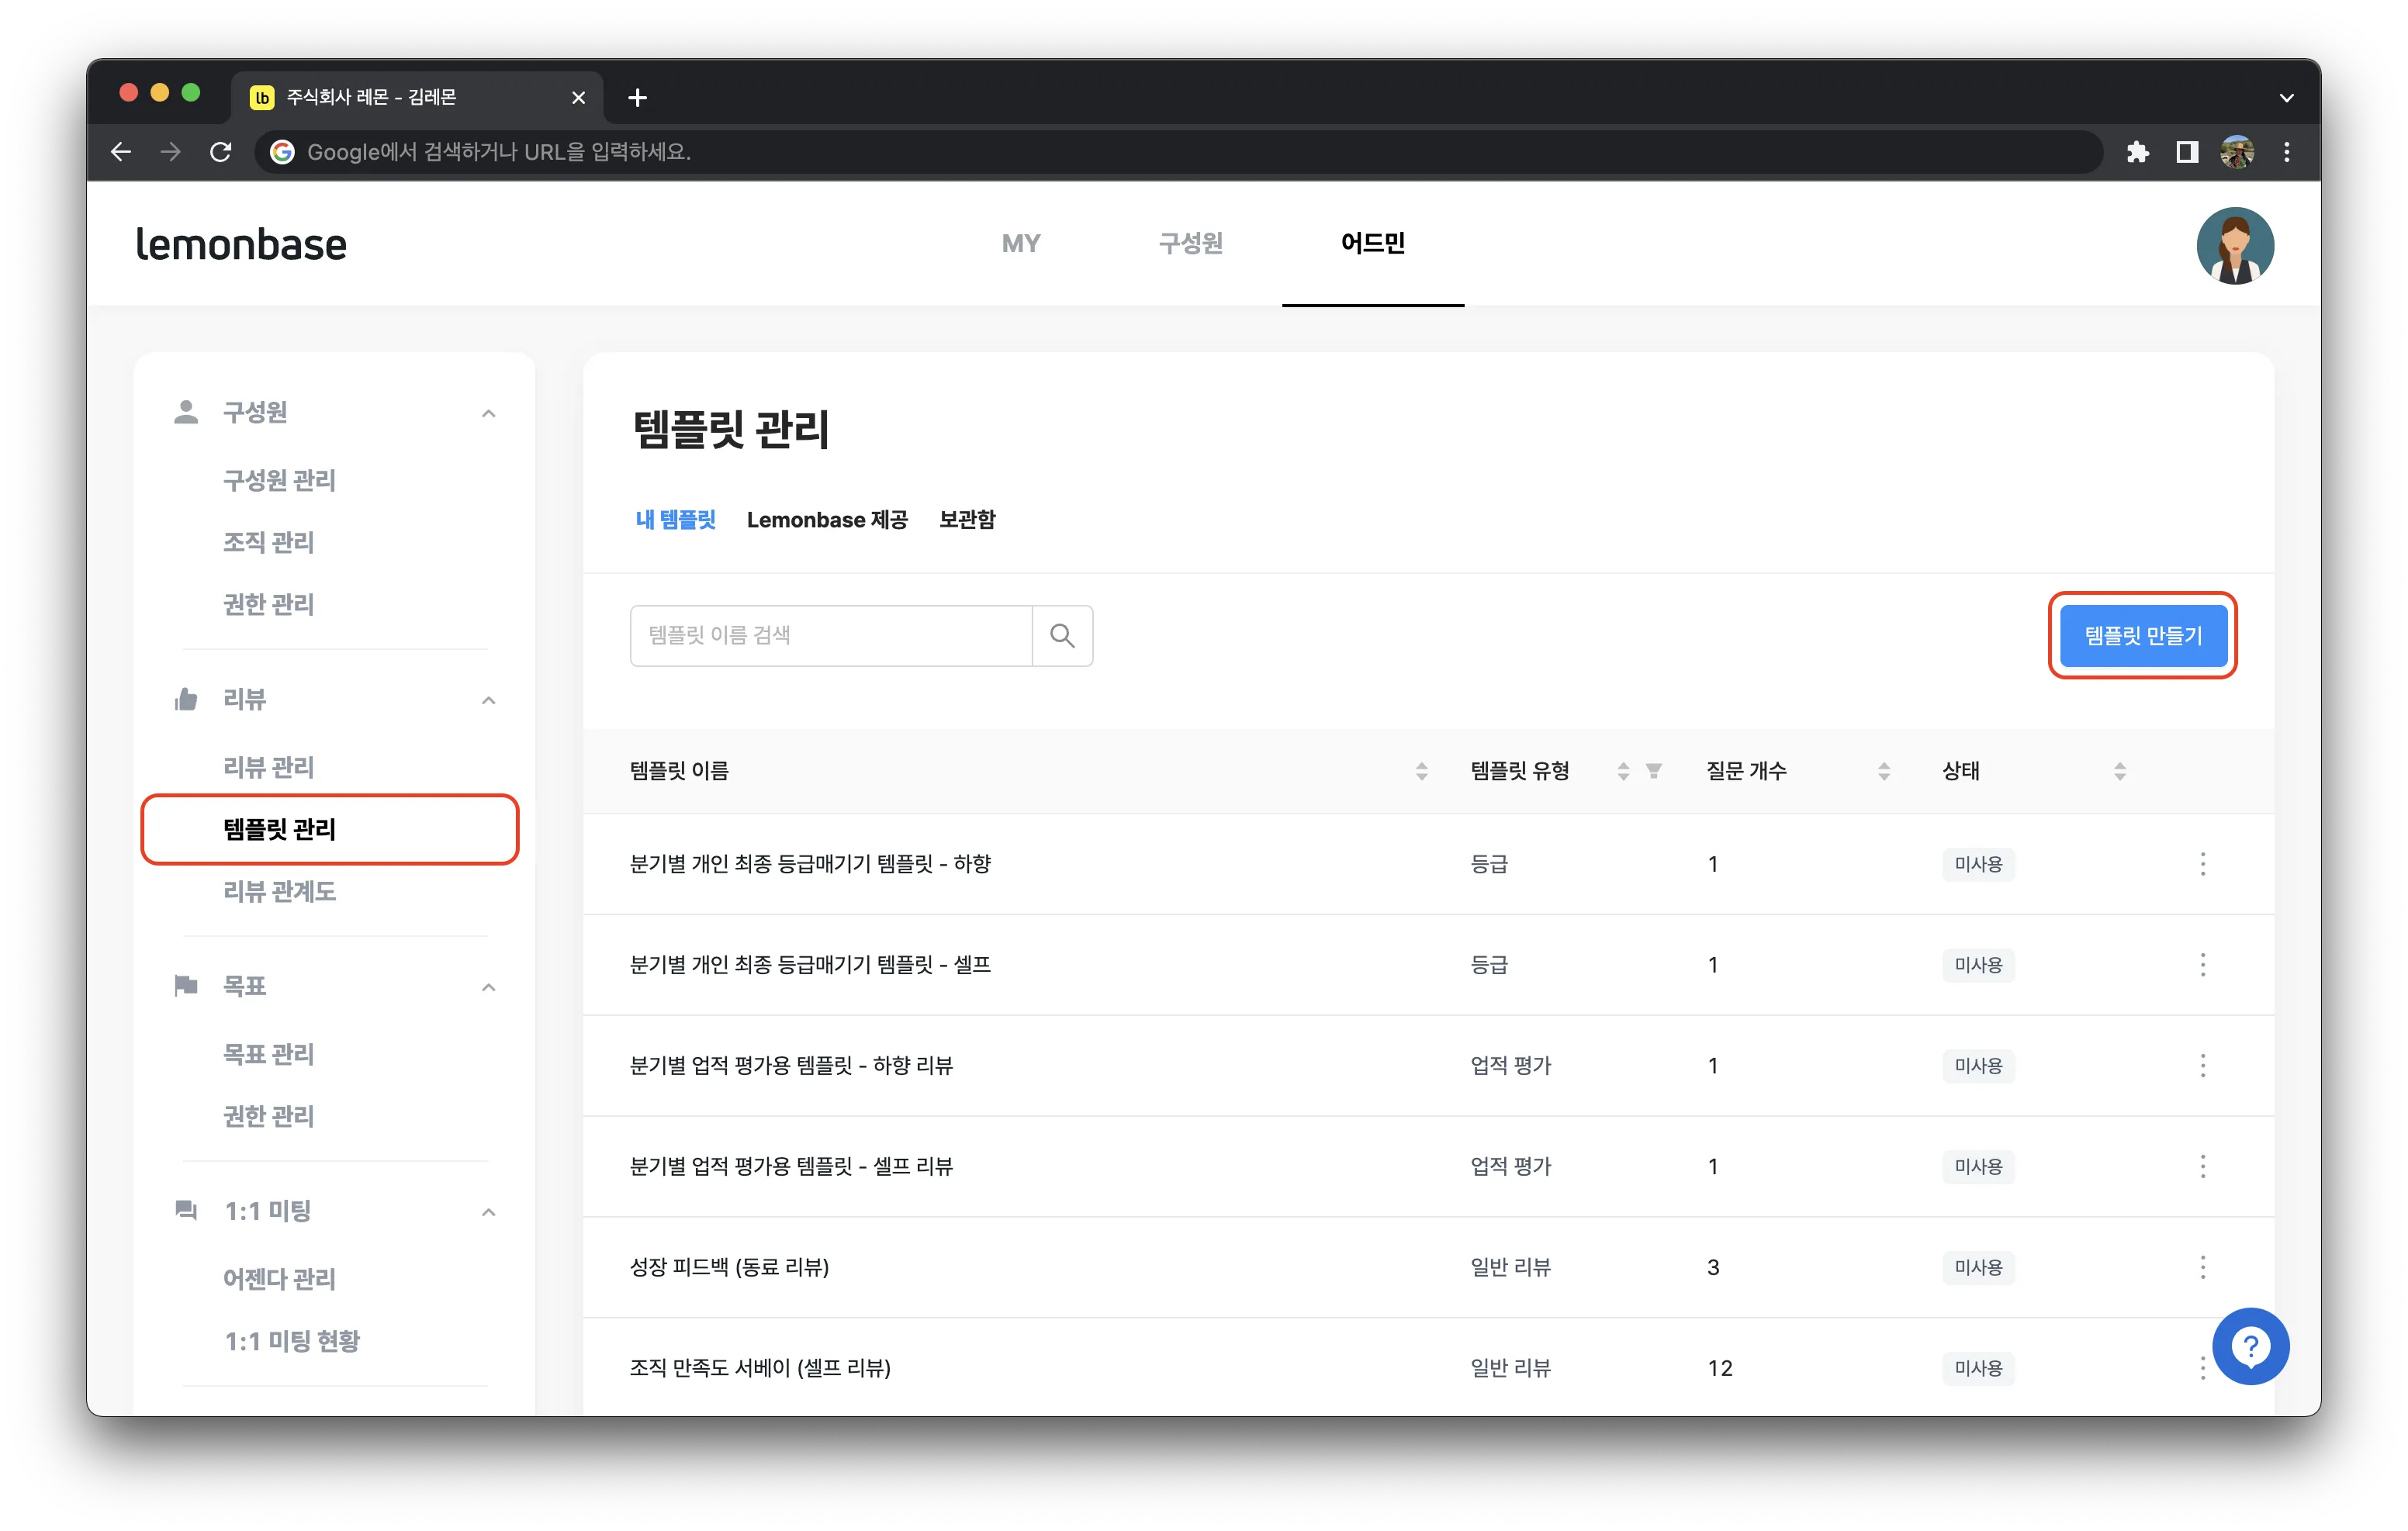2408x1531 pixels.
Task: Open more options for 성장 피드백 row
Action: (2203, 1267)
